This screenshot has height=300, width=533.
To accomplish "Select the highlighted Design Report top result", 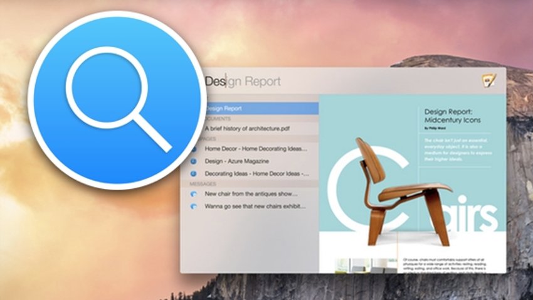I will tap(261, 109).
